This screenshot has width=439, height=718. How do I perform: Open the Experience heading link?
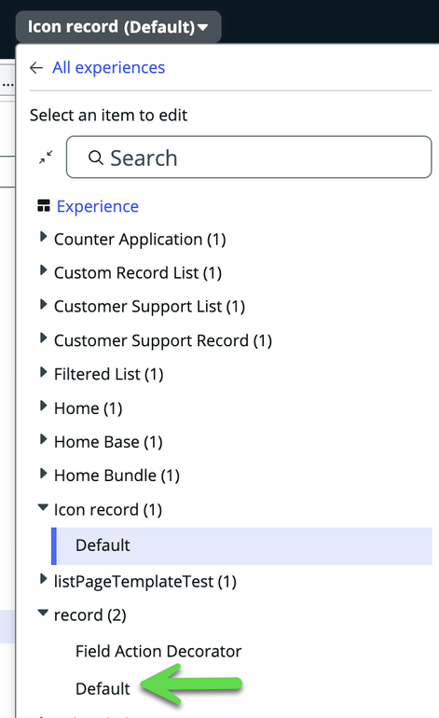(x=98, y=206)
